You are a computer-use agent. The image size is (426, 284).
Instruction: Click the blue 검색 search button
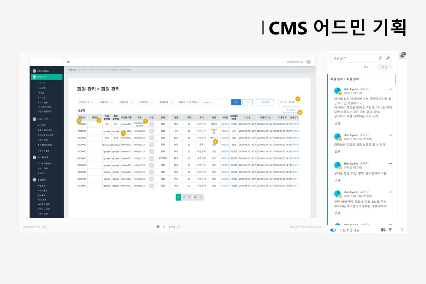(236, 102)
